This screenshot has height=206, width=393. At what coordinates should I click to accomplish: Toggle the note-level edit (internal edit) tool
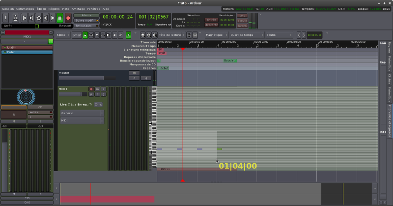(x=128, y=35)
